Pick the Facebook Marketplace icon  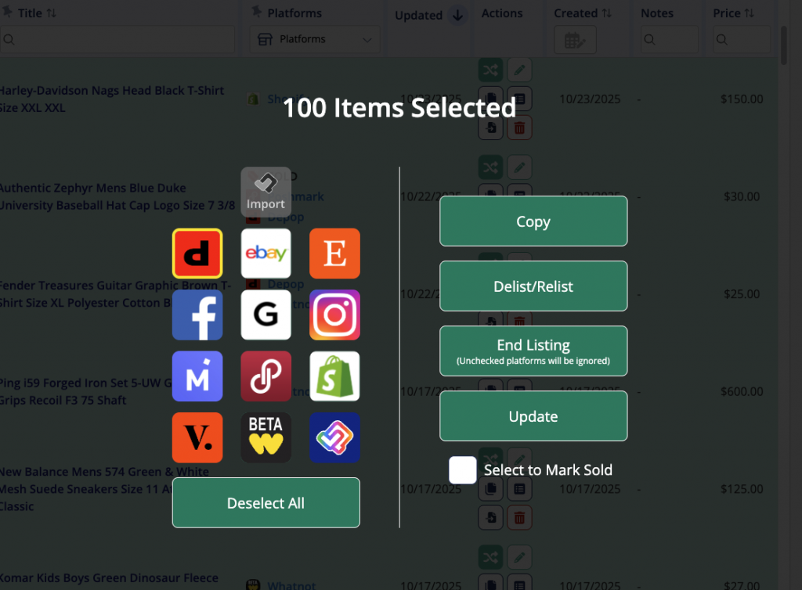point(197,315)
